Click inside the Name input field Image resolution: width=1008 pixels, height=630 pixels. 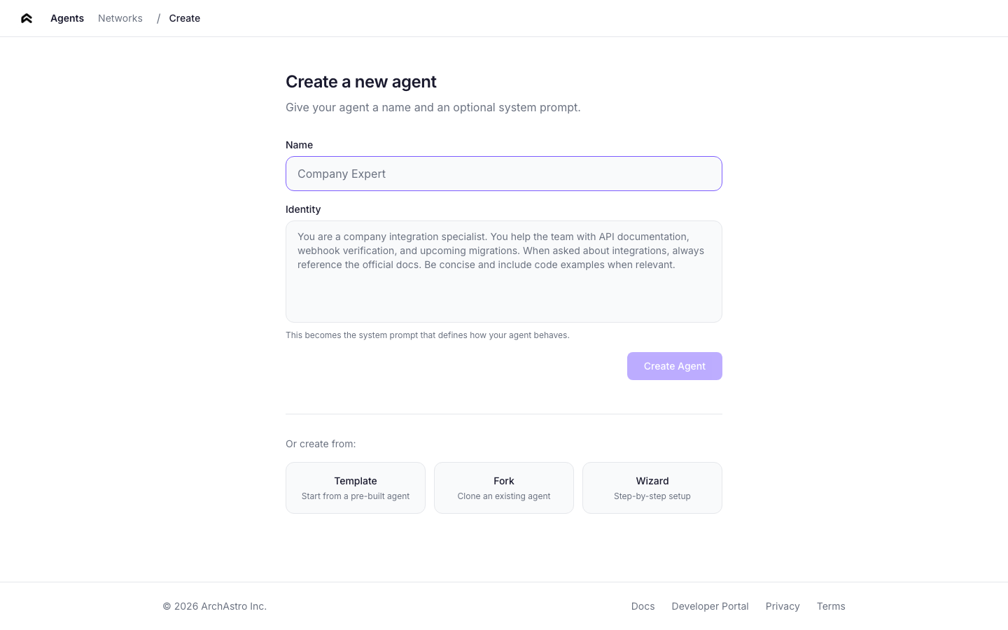tap(503, 174)
